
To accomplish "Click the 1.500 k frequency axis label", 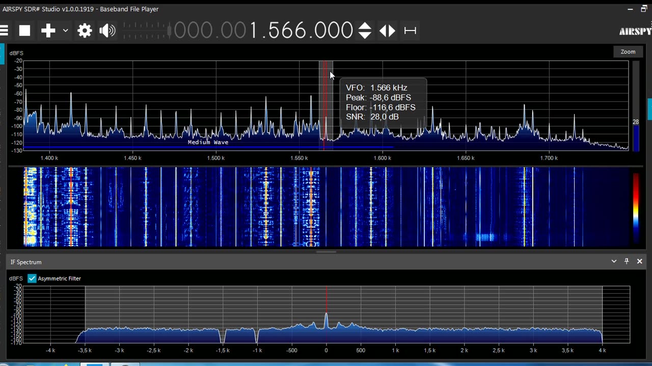I will click(x=216, y=158).
